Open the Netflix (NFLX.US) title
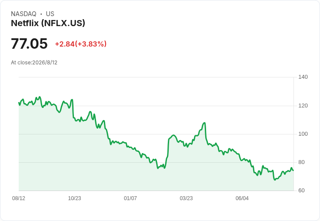 coord(48,23)
